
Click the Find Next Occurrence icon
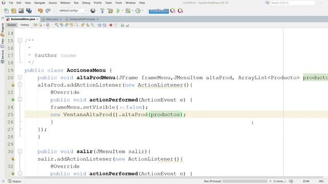67,25
